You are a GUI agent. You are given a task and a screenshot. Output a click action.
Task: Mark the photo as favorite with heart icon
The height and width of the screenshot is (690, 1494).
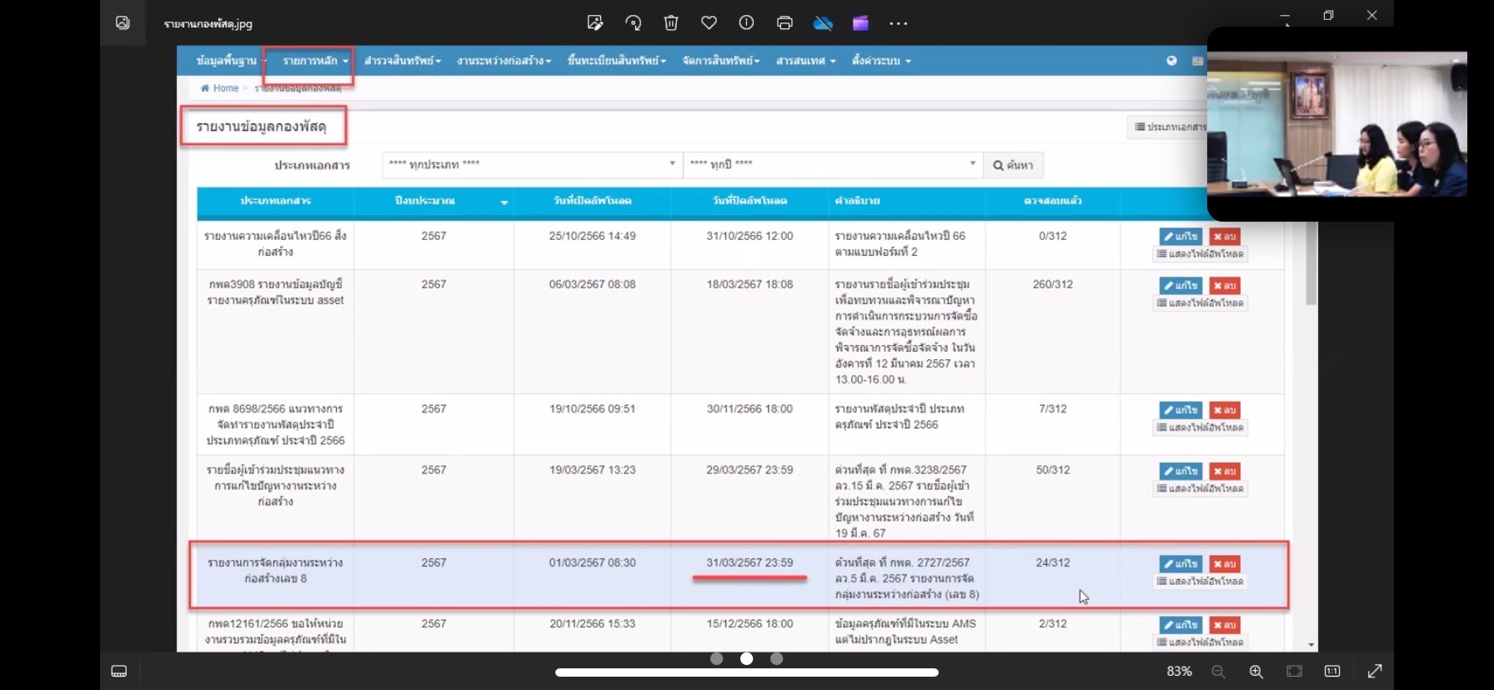(709, 22)
